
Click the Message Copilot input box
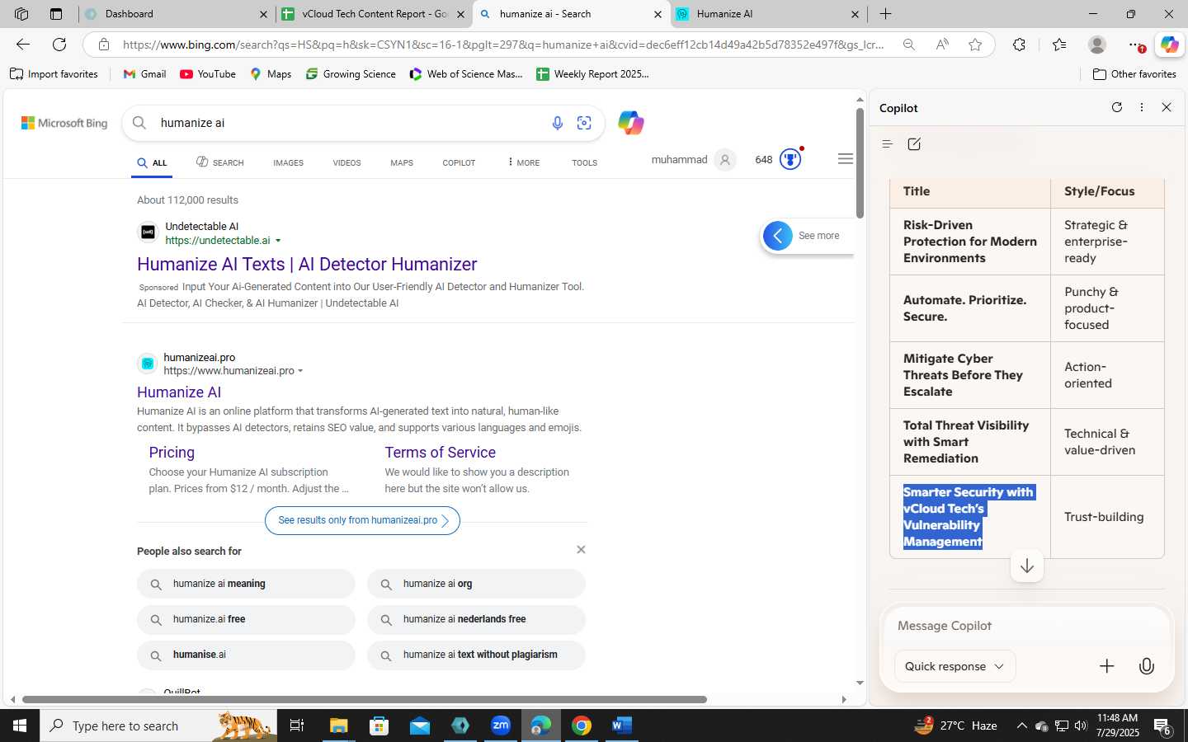1026,626
